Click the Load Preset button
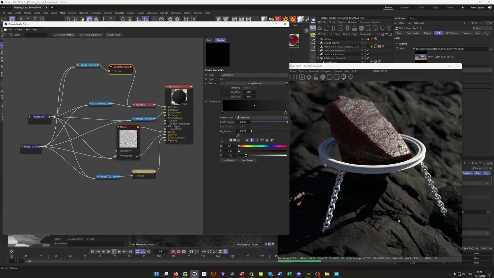 click(229, 160)
